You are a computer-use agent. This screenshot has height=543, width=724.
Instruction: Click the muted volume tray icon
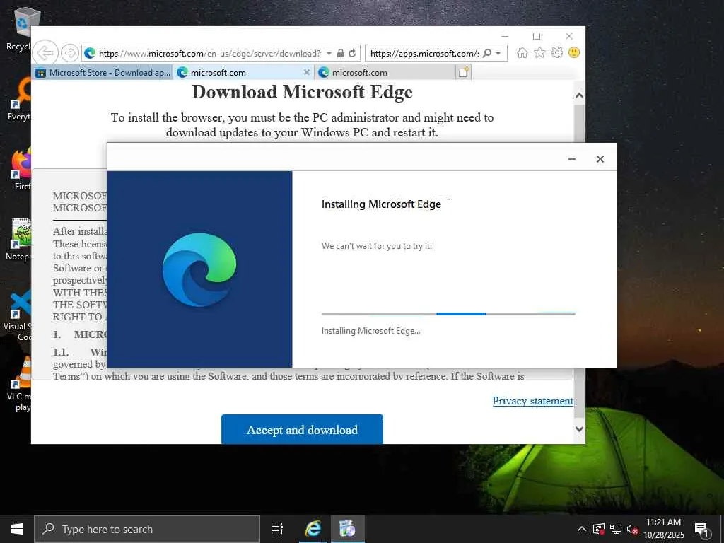(x=632, y=529)
